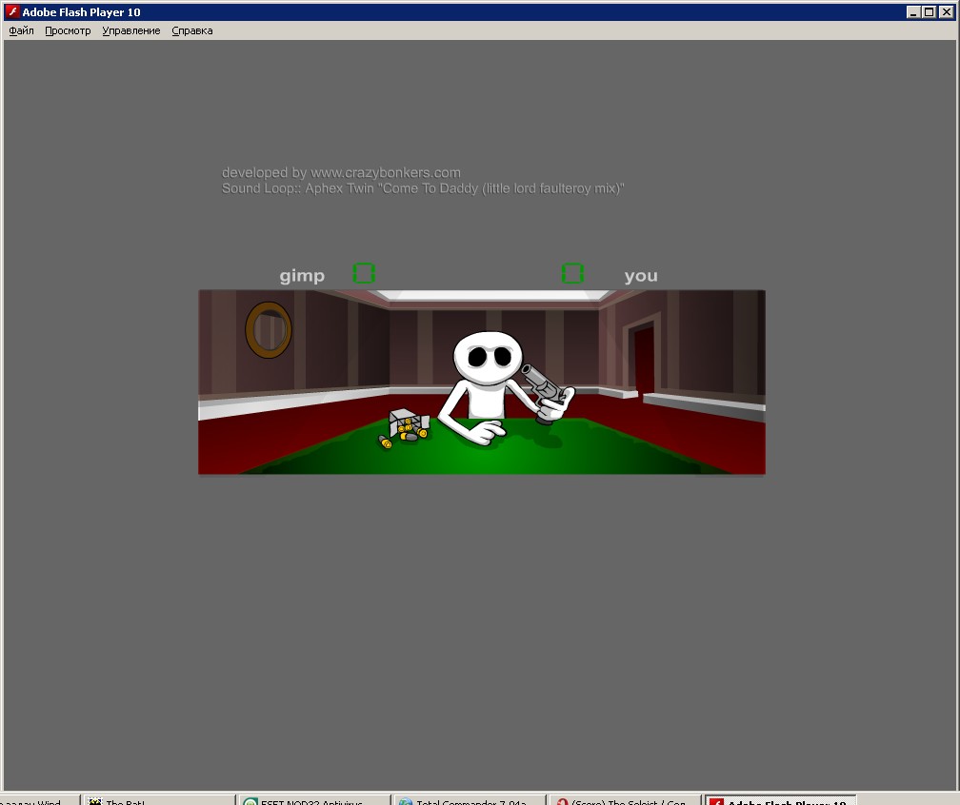
Task: Click the character's hand resting on the table
Action: coord(486,433)
